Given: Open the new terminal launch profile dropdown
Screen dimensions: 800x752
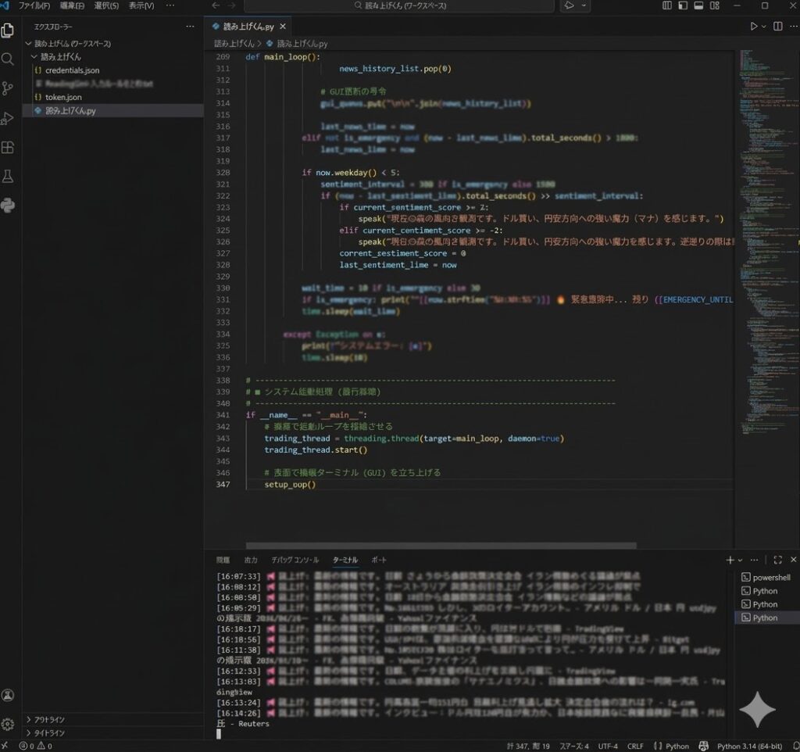Looking at the screenshot, I should (741, 560).
